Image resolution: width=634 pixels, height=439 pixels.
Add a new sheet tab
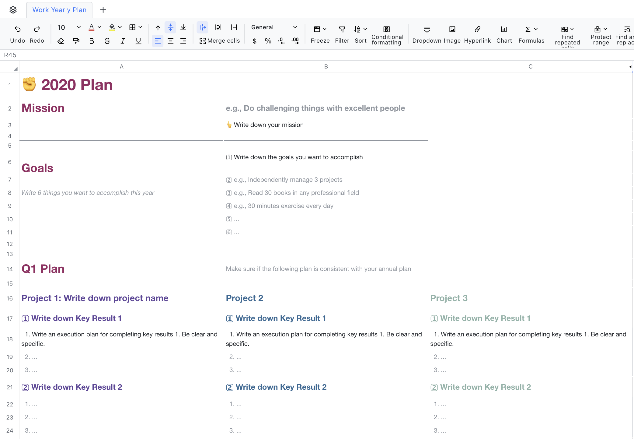103,10
